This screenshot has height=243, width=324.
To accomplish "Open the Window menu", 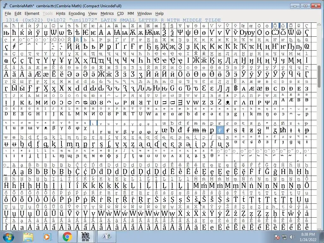I will (x=144, y=14).
